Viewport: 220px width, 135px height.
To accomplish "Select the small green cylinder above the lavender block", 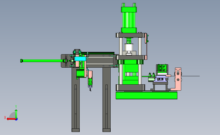I will click(x=162, y=68).
